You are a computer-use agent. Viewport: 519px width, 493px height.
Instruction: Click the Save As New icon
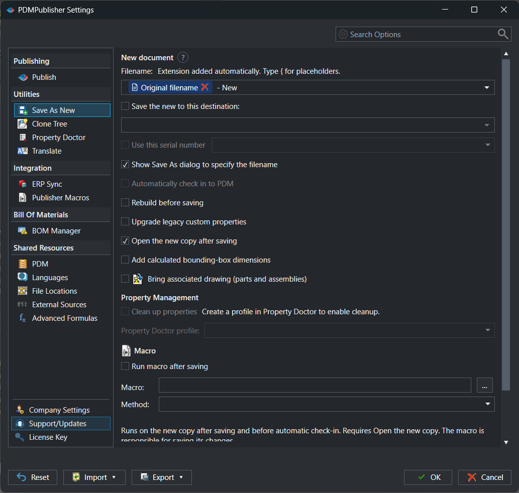click(23, 110)
